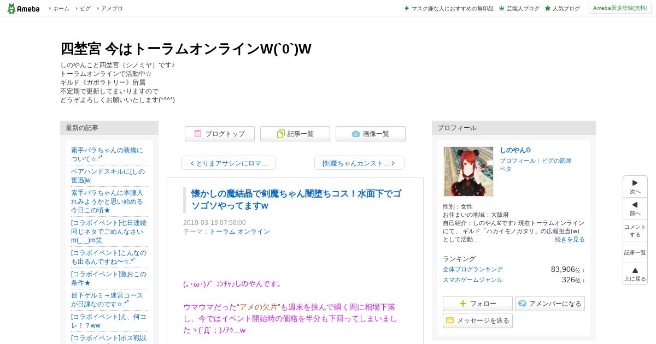
Task: Click the profile avatar image
Action: click(x=468, y=171)
